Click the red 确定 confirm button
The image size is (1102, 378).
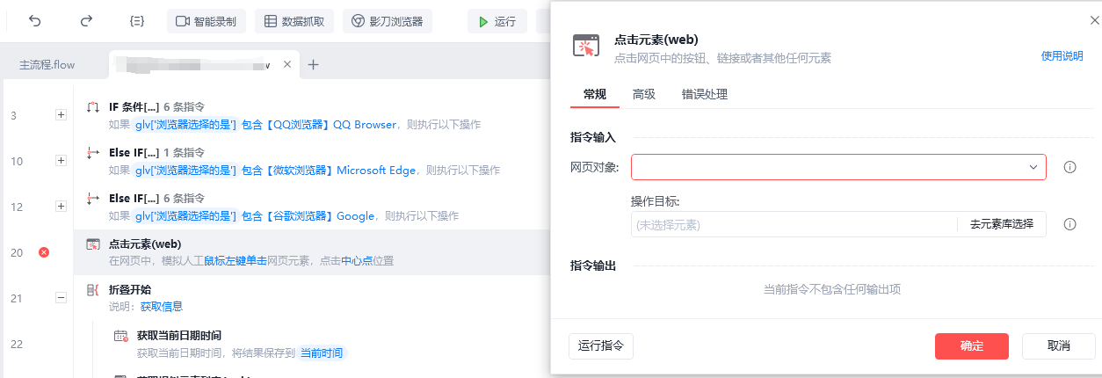pos(972,345)
